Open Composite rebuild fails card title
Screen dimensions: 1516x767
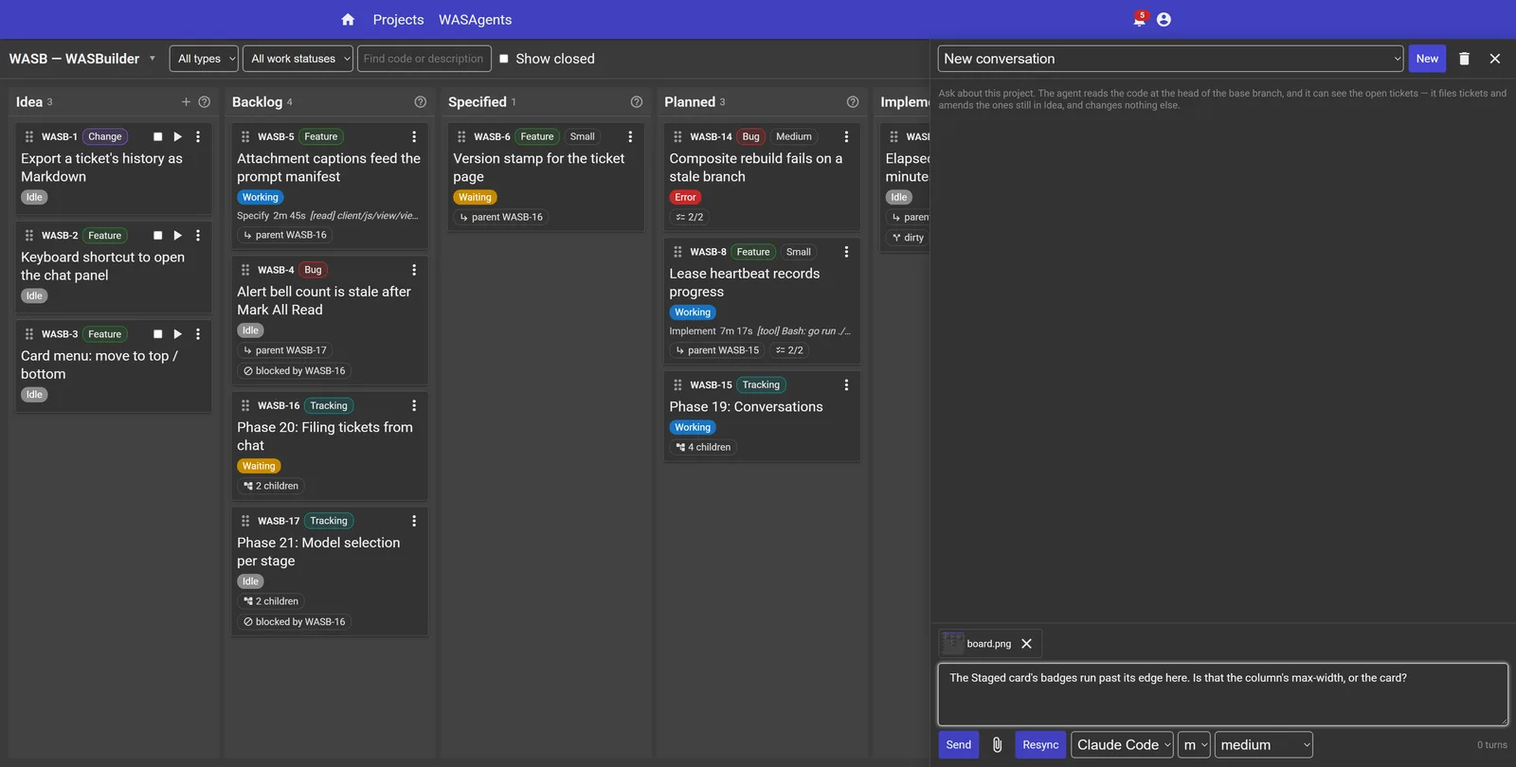[x=755, y=168]
